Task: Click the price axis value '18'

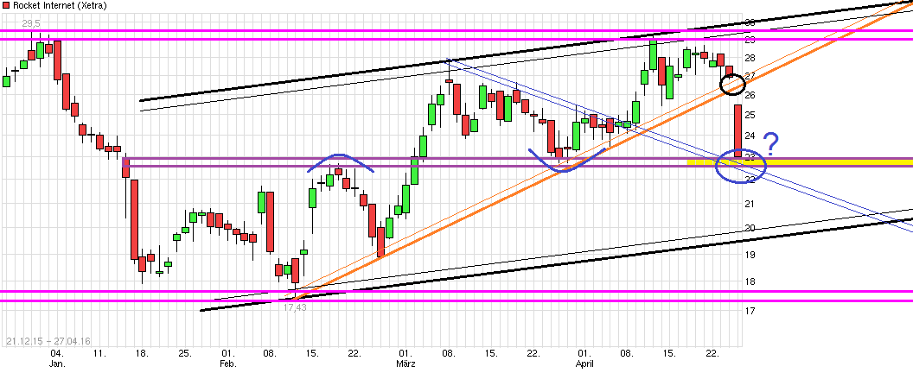Action: pyautogui.click(x=750, y=281)
